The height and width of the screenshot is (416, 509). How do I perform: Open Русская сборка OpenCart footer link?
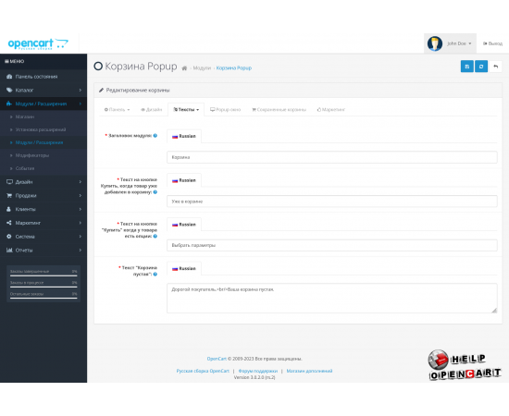(203, 371)
